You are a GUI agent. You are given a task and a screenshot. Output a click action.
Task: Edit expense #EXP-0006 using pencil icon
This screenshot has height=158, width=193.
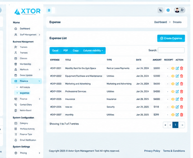coord(177,107)
